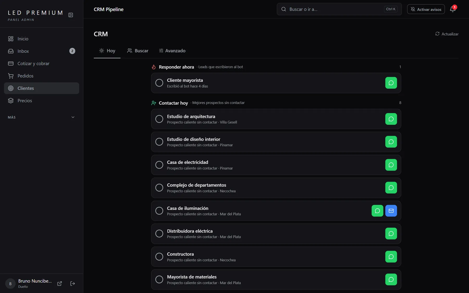This screenshot has width=469, height=293.
Task: Mark Complejo de departamentos as done
Action: (x=159, y=188)
